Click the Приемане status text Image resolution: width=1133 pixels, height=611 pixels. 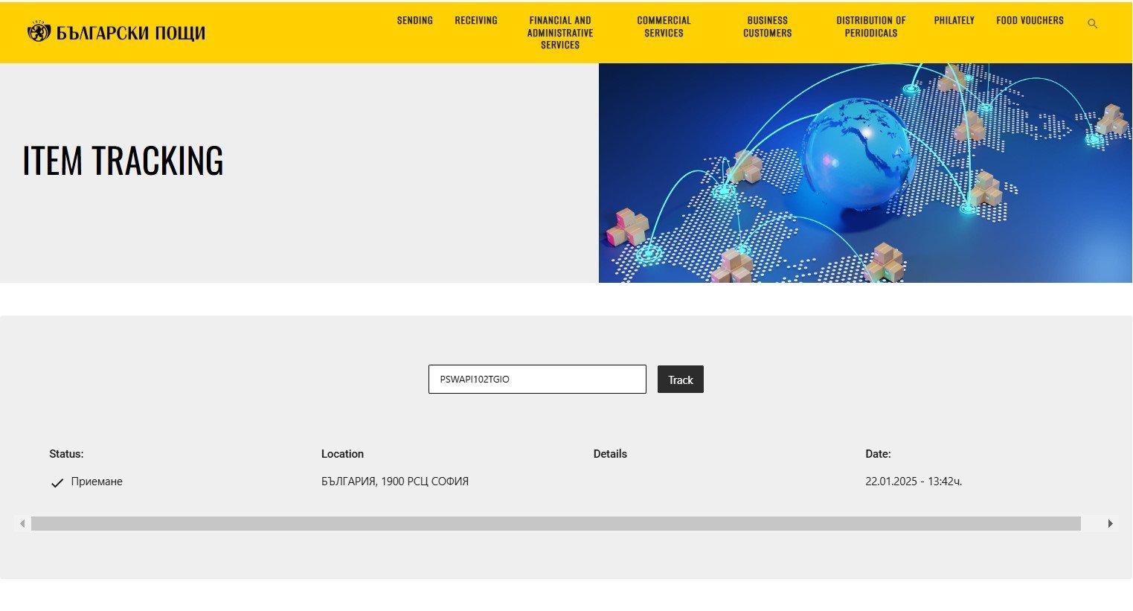(97, 482)
